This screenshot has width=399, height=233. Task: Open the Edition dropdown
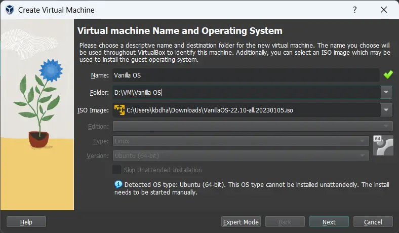[x=253, y=126]
